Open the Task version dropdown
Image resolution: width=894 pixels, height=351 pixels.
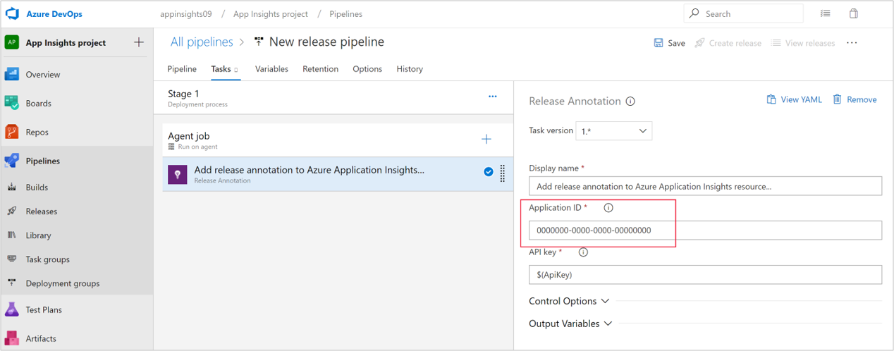click(x=614, y=131)
